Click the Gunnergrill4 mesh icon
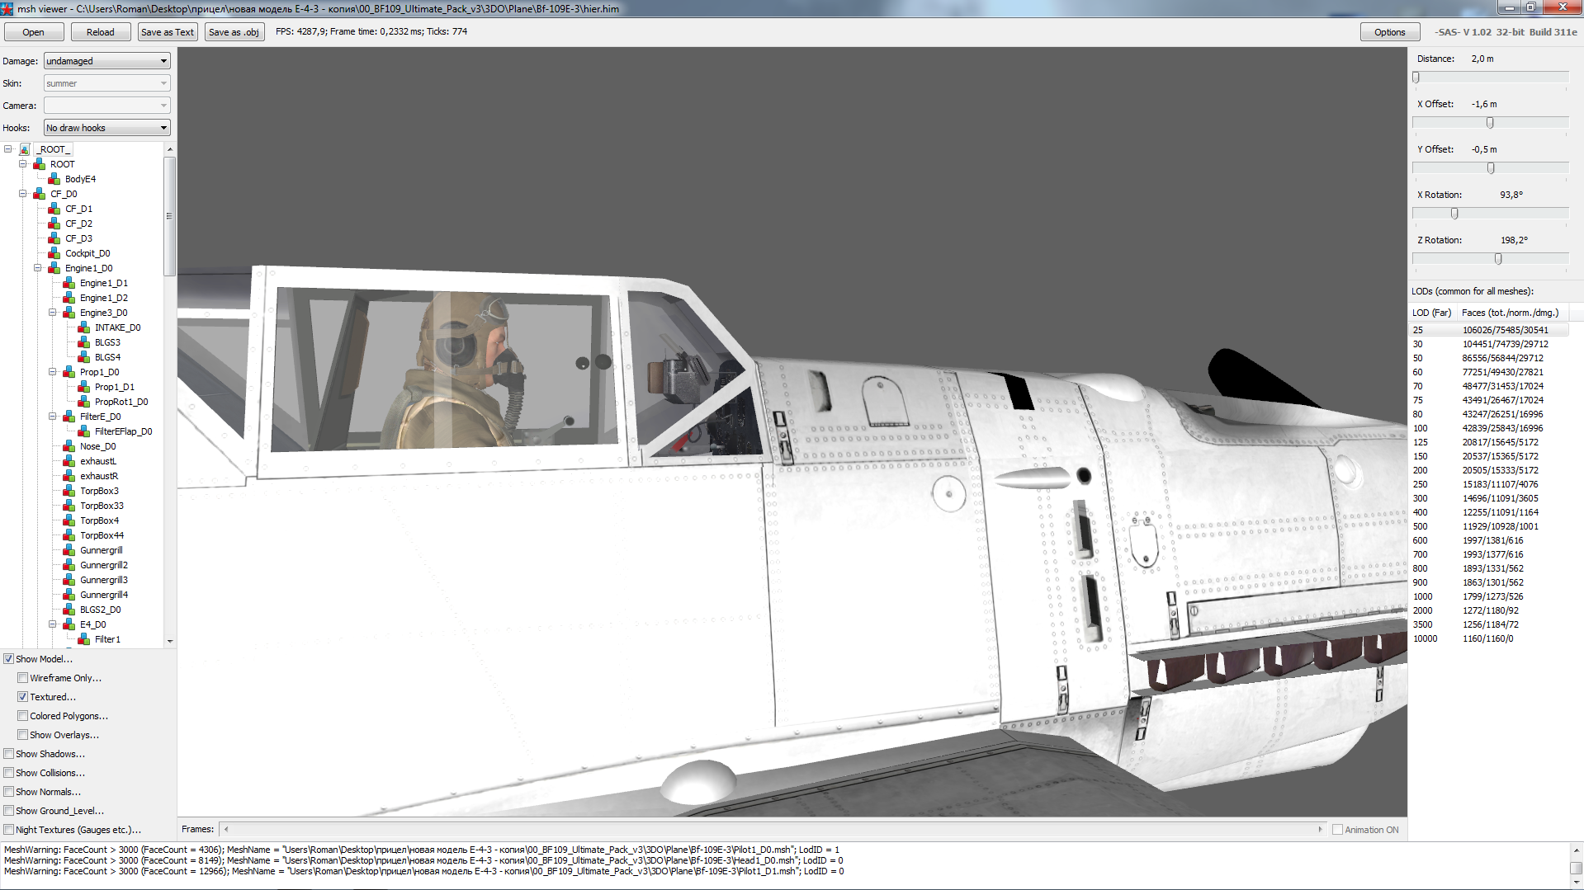The image size is (1584, 890). coord(69,595)
